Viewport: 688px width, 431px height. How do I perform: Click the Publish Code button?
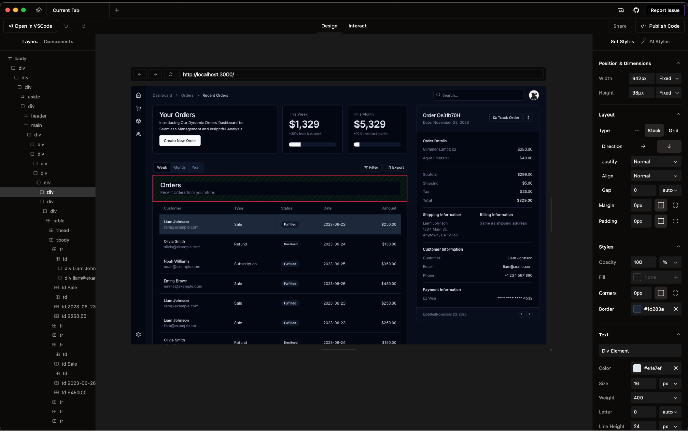659,26
